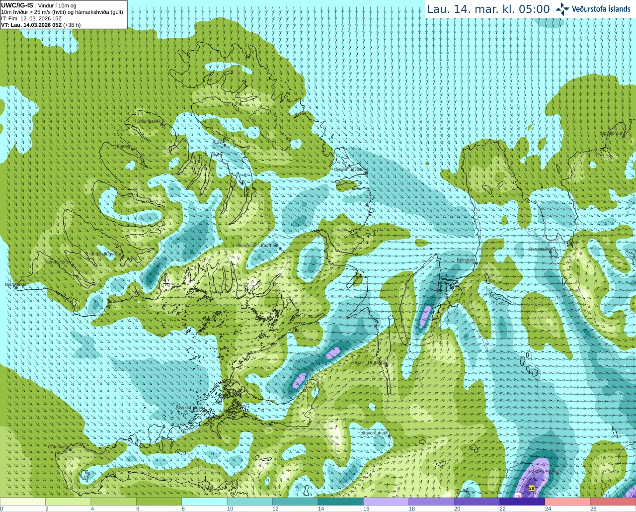Select the 22–24 m/s dark purple swatch
The width and height of the screenshot is (636, 512).
tap(522, 501)
